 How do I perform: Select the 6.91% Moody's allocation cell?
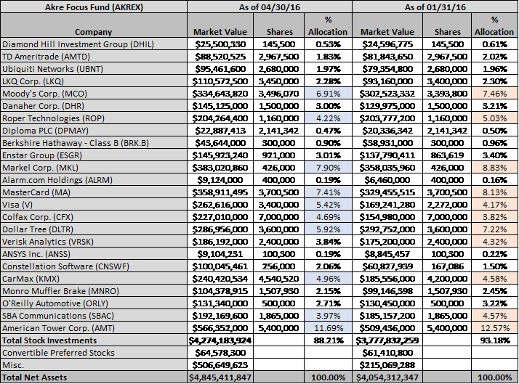[328, 94]
